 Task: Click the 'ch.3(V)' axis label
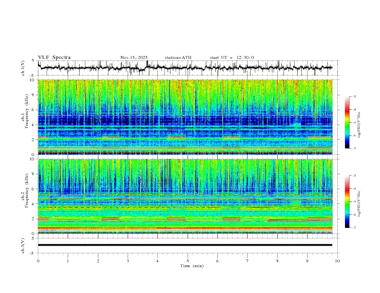coord(23,246)
